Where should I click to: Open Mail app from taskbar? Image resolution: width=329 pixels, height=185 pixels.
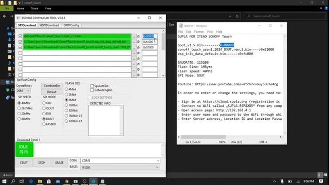(58, 181)
